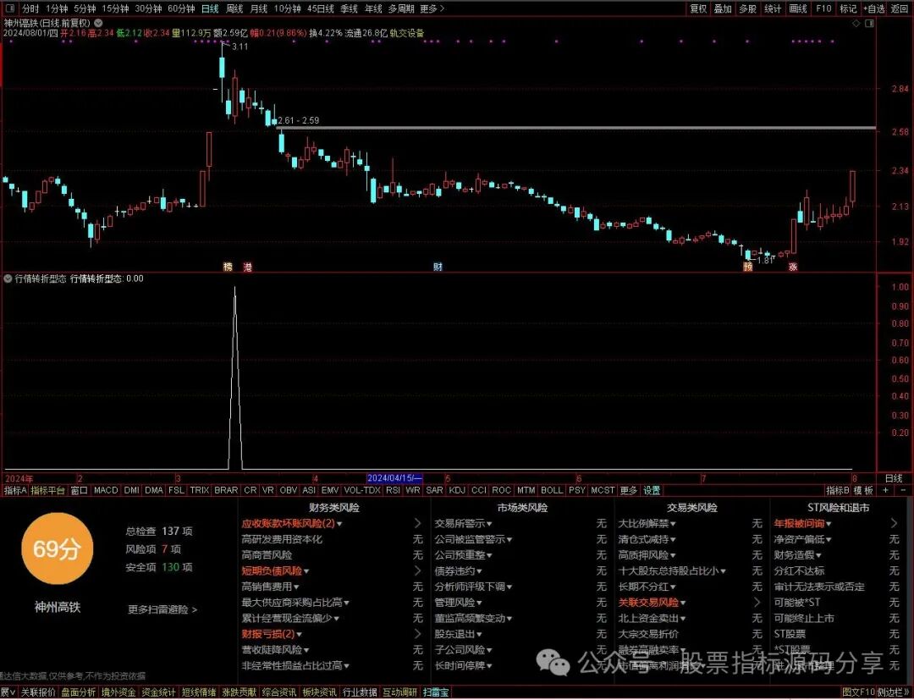Viewport: 914px width, 700px height.
Task: Select the DMI indicator
Action: pos(132,491)
